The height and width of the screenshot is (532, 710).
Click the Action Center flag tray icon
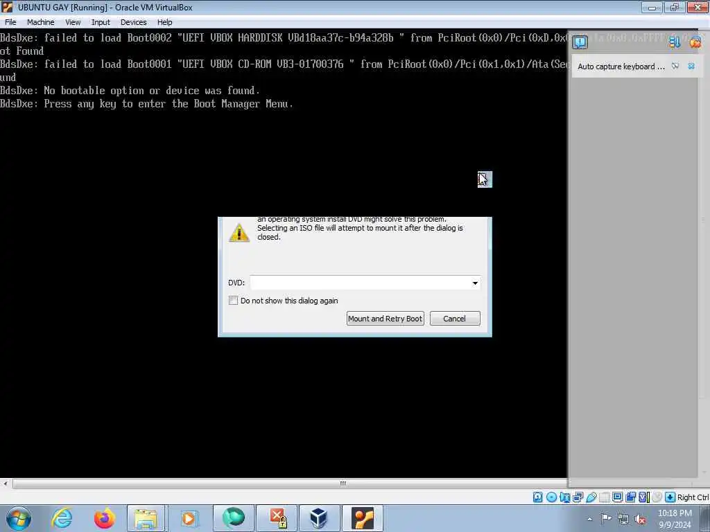[x=606, y=519]
